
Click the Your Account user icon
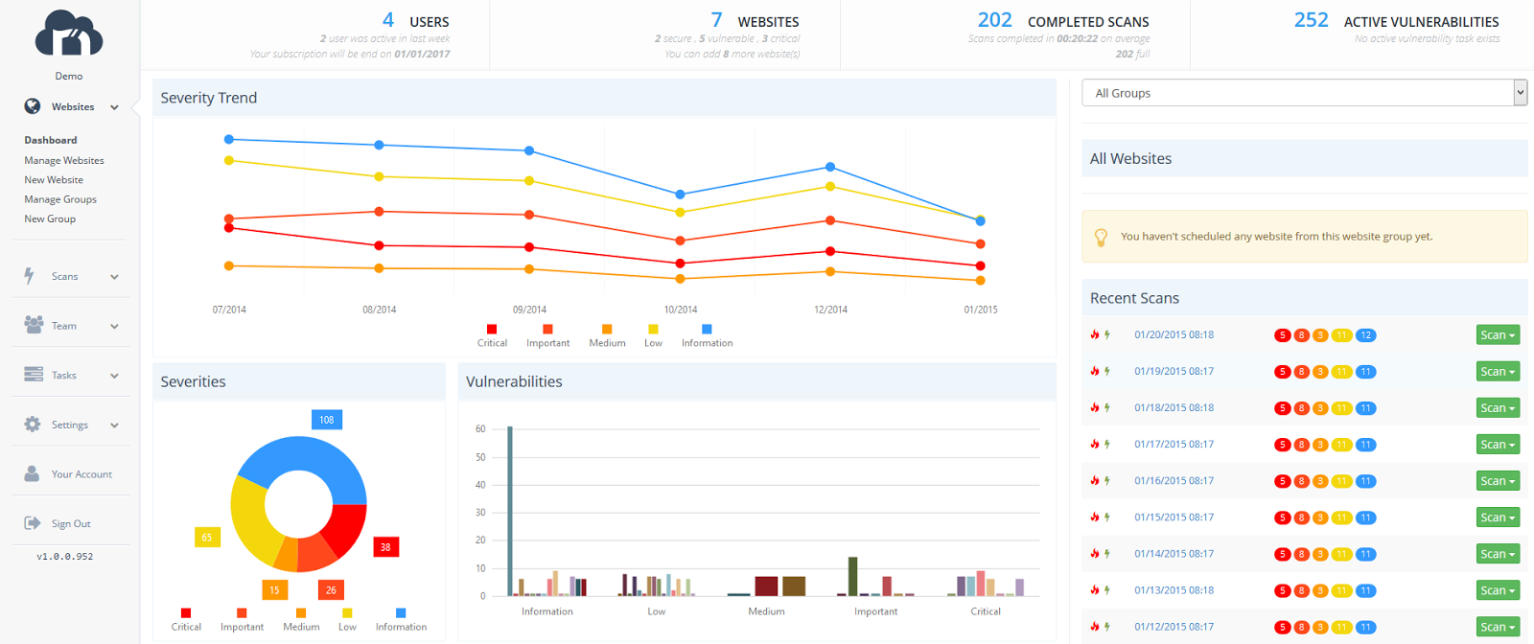(33, 473)
